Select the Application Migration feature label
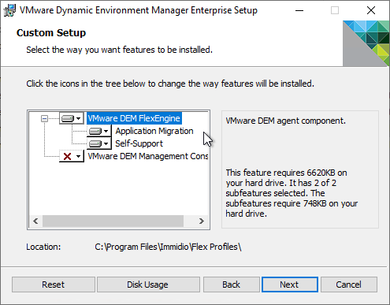 [x=154, y=131]
